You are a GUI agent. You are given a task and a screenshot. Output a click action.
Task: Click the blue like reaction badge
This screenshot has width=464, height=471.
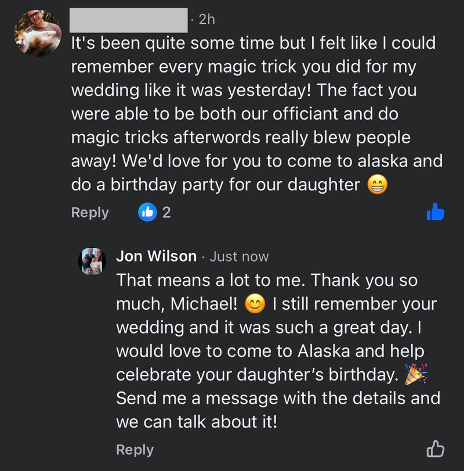147,212
